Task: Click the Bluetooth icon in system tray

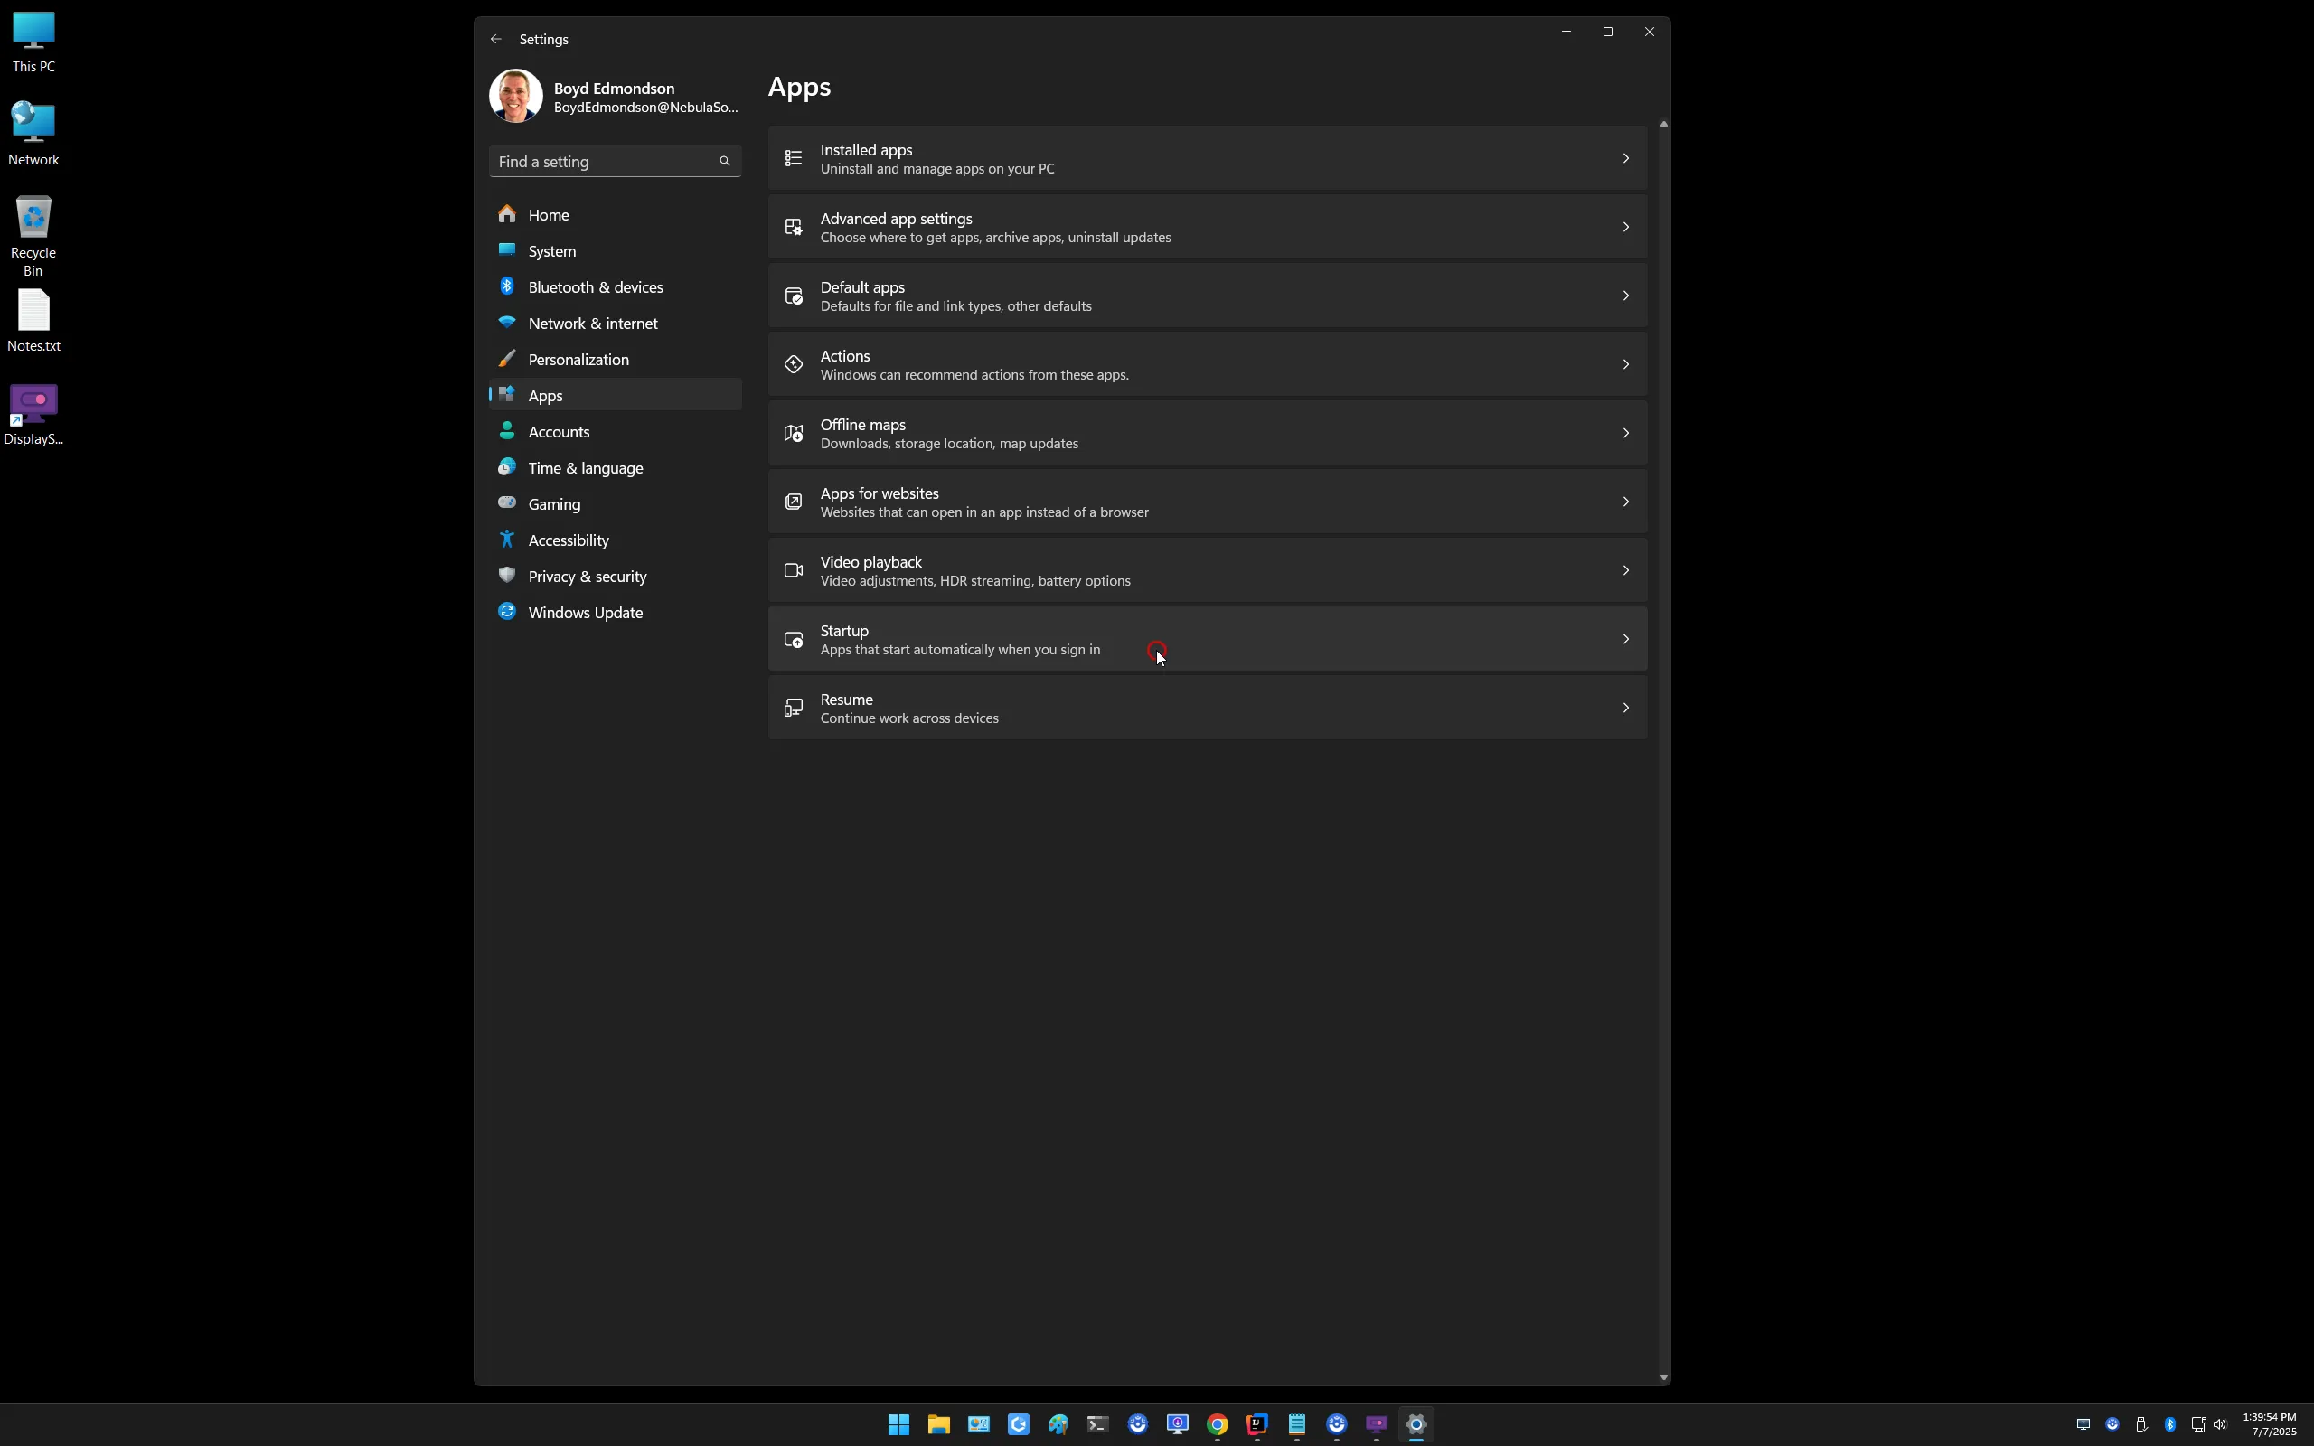Action: click(2170, 1425)
